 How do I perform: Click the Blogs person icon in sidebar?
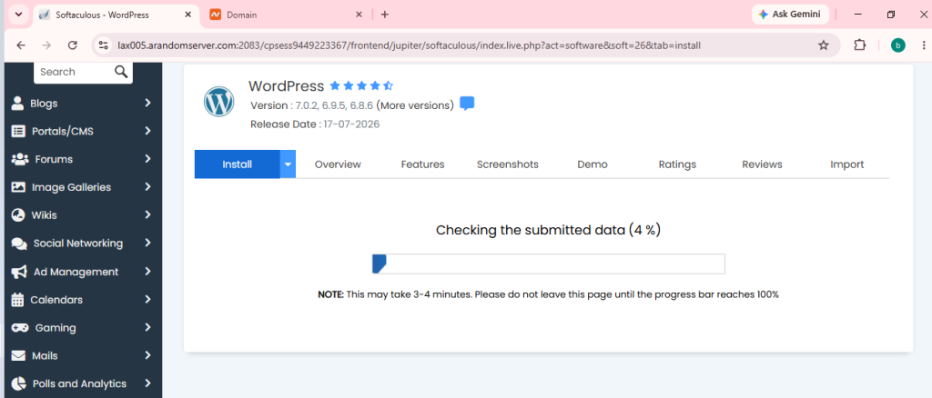coord(18,104)
